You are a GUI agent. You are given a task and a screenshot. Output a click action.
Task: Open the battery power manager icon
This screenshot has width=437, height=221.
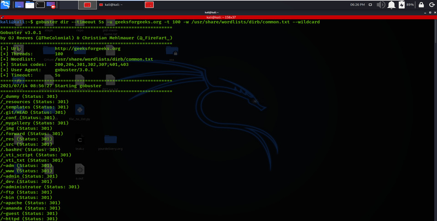pos(401,5)
